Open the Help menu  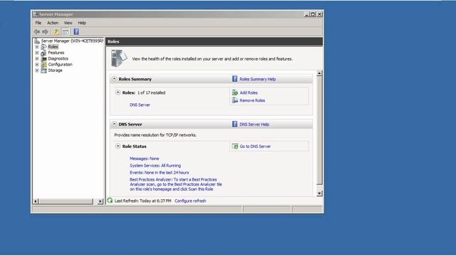point(82,23)
